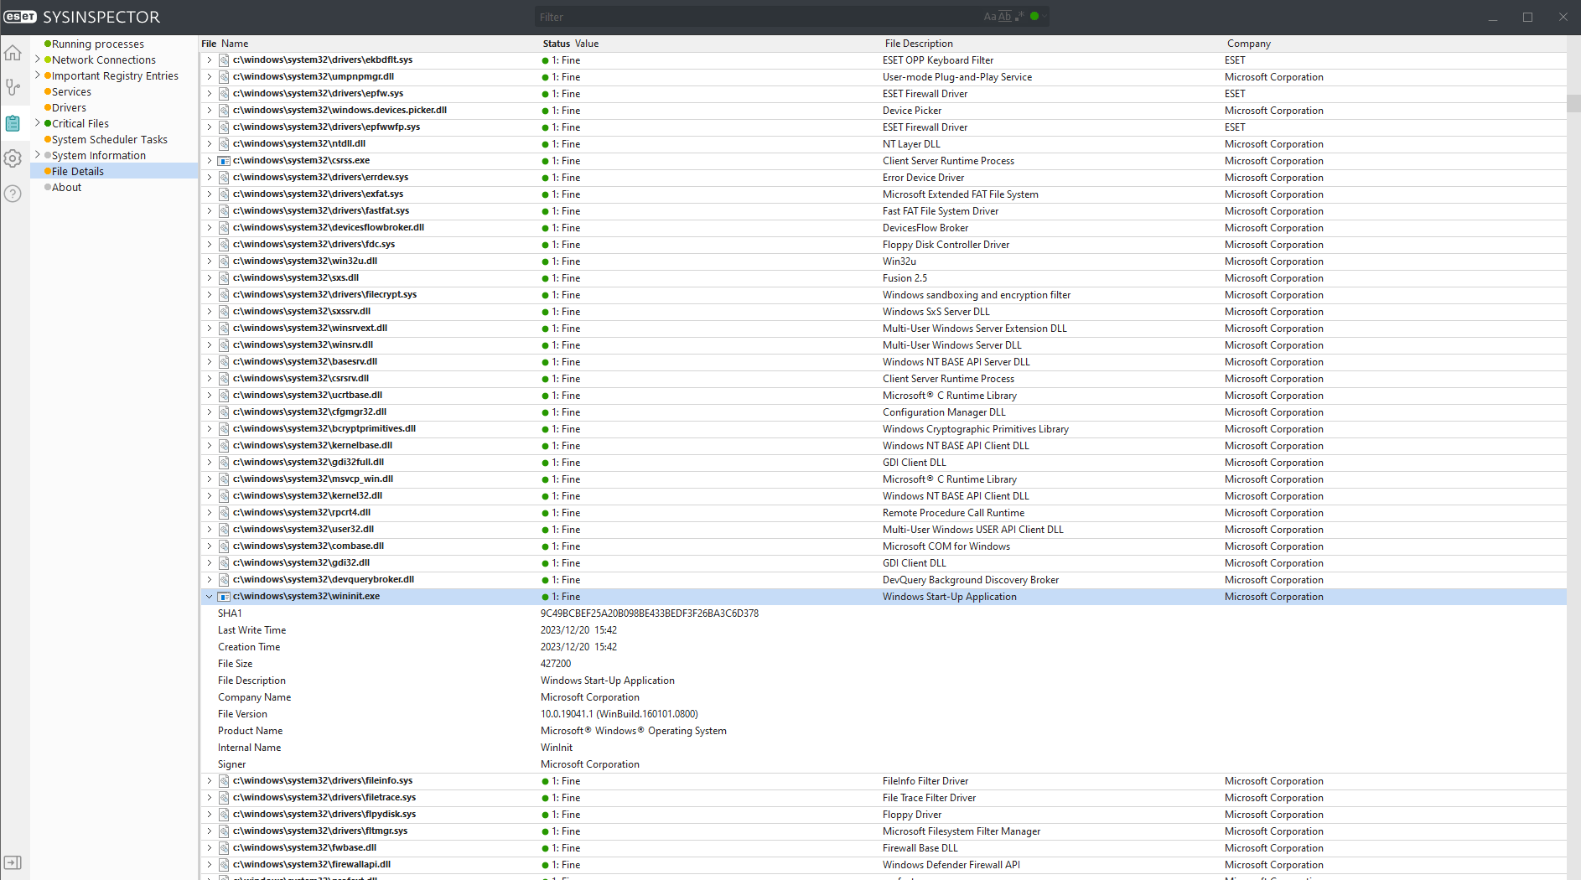Click 'Remote Procedure Call Runtime' description
Screen dimensions: 1581x880
tap(953, 513)
